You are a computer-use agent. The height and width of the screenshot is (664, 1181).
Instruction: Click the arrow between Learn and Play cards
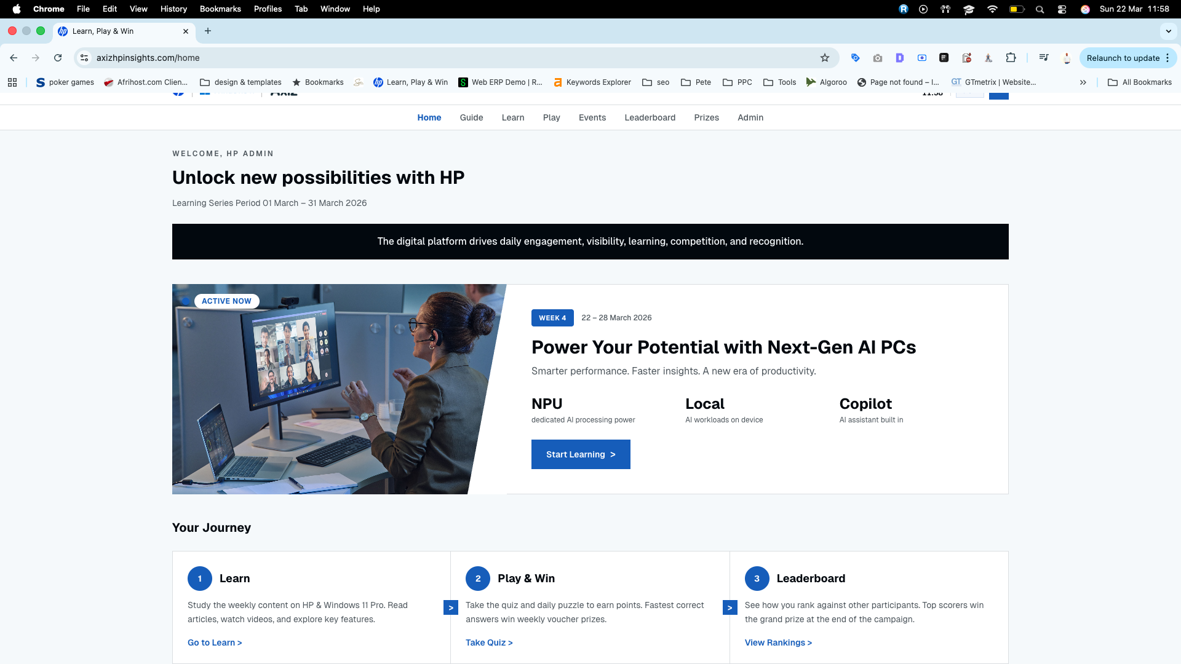coord(451,608)
